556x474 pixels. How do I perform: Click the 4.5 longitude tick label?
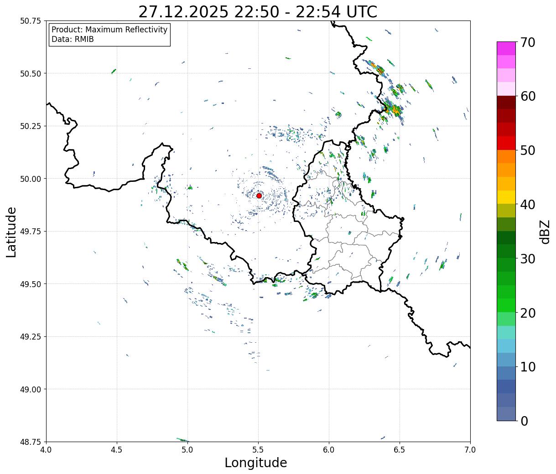117,449
